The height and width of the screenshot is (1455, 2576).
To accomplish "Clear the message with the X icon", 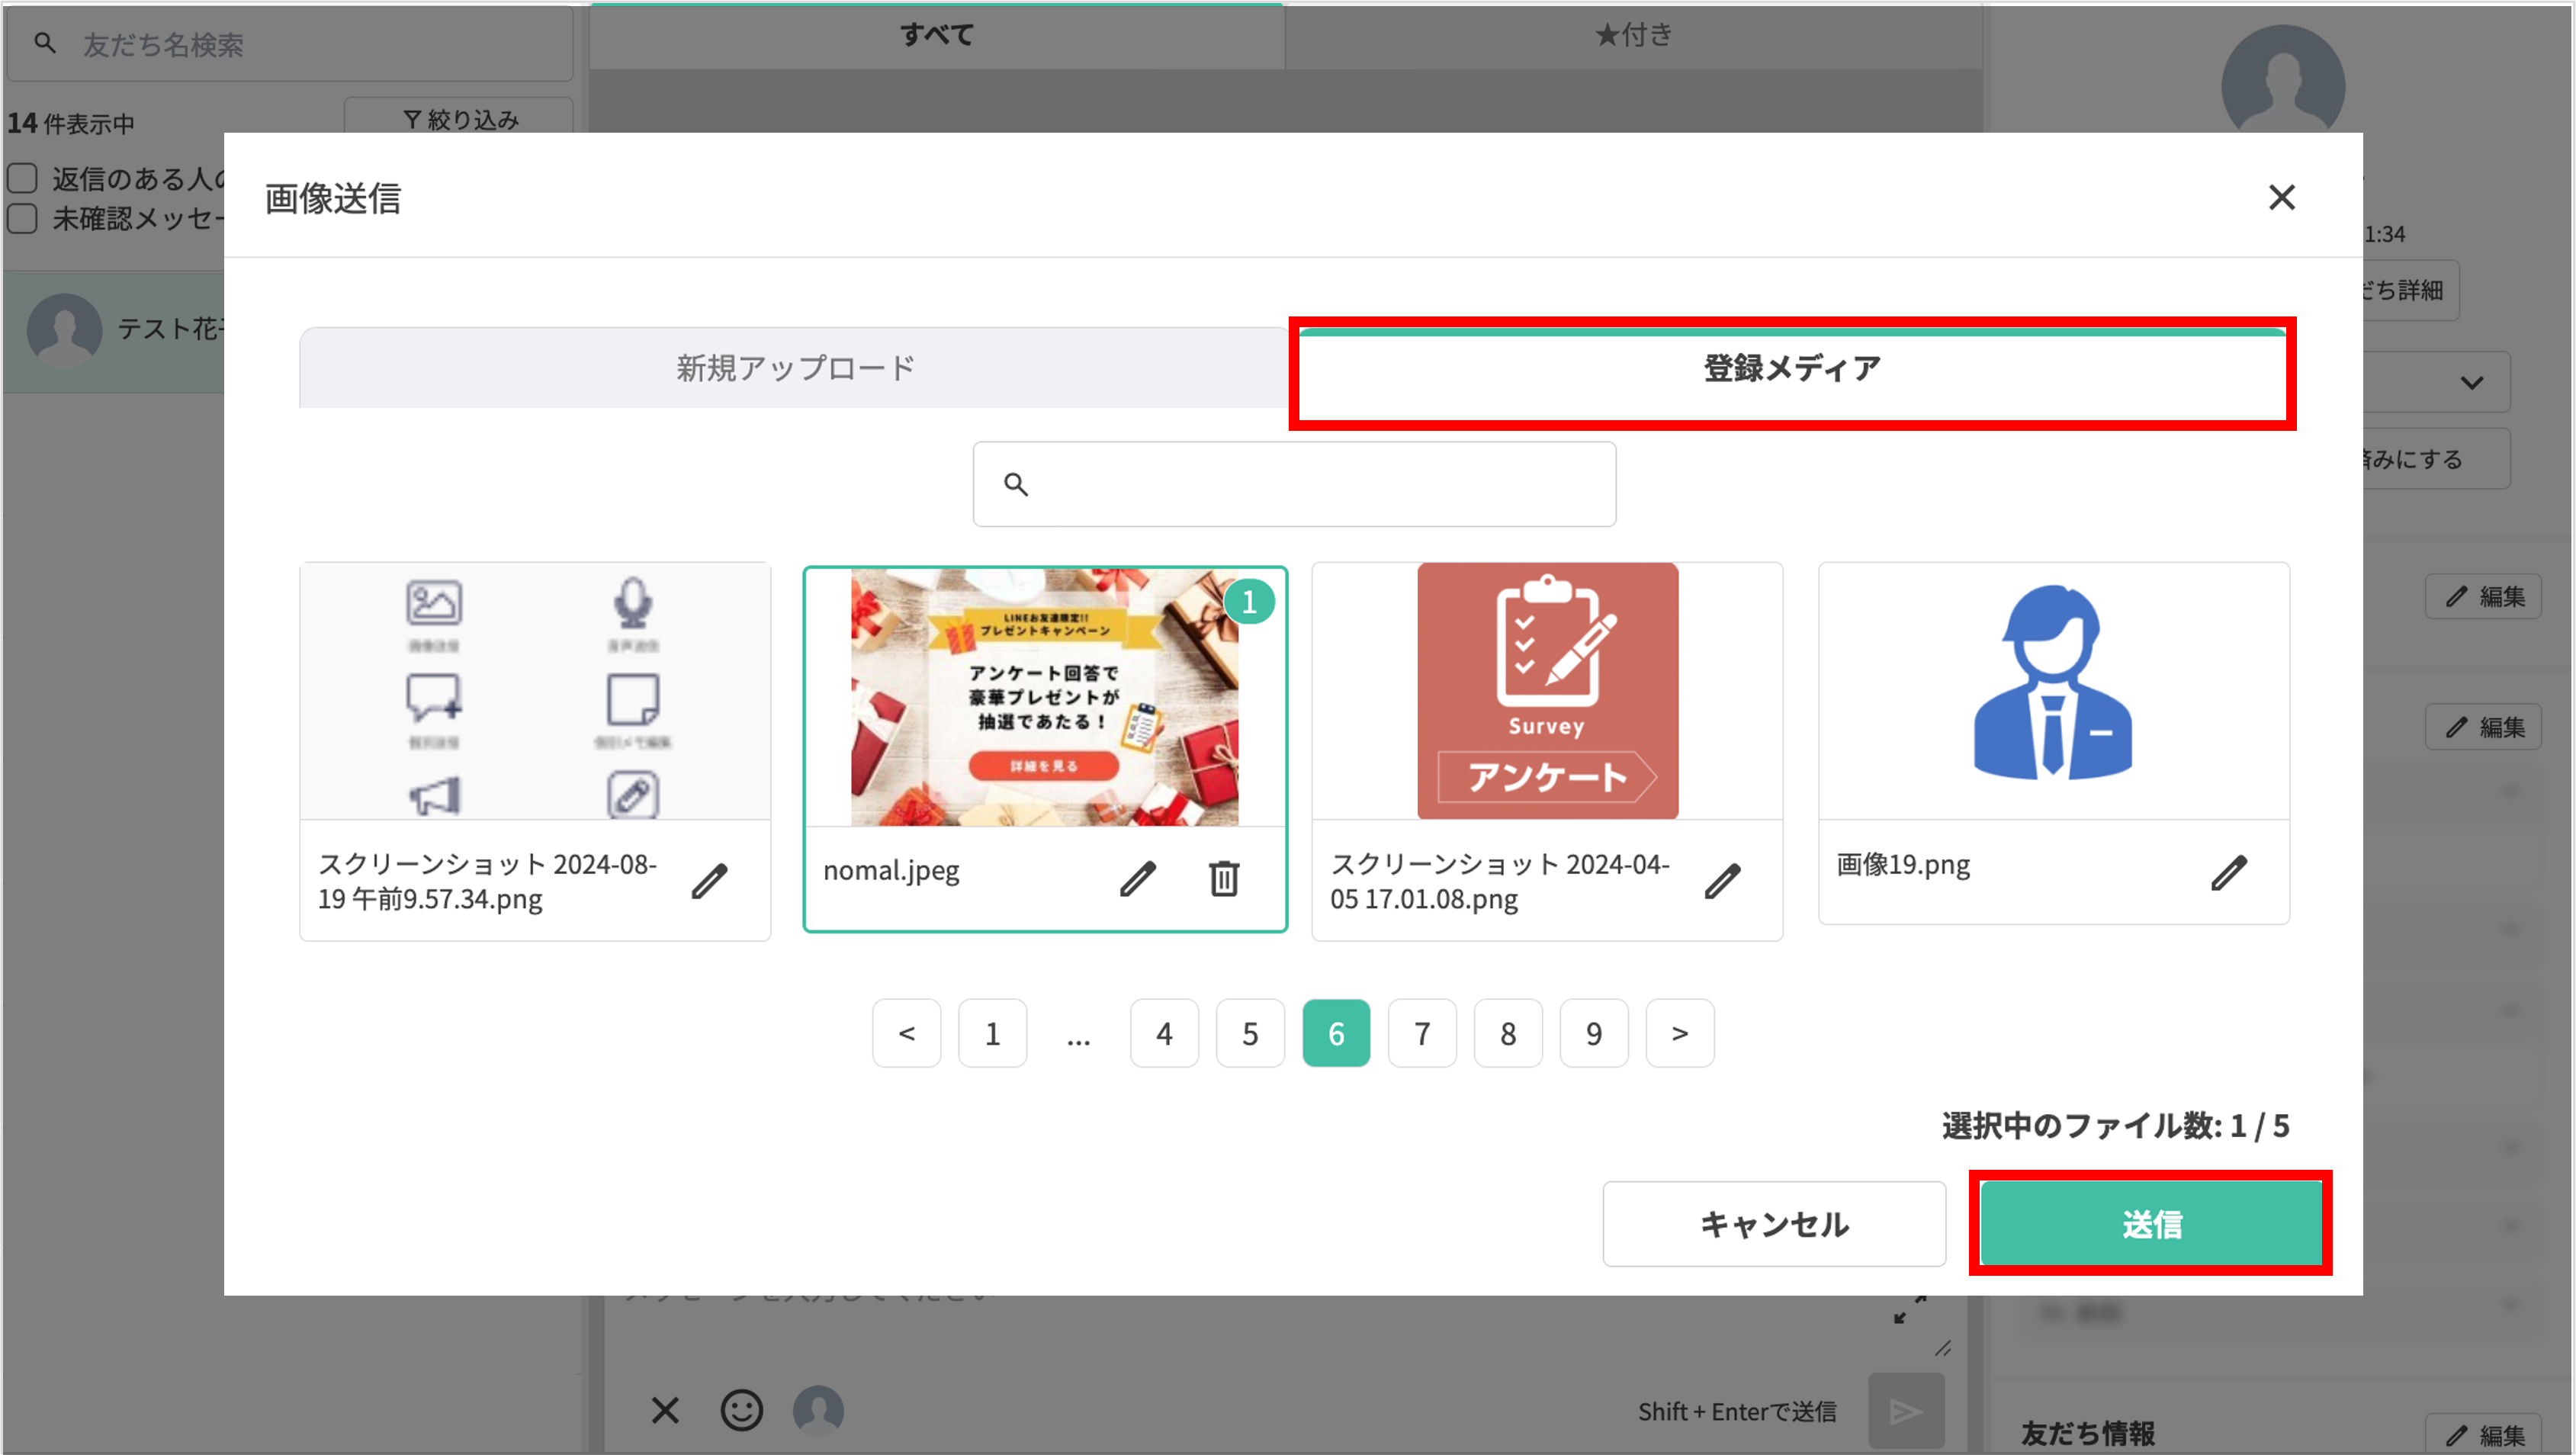I will pyautogui.click(x=665, y=1410).
